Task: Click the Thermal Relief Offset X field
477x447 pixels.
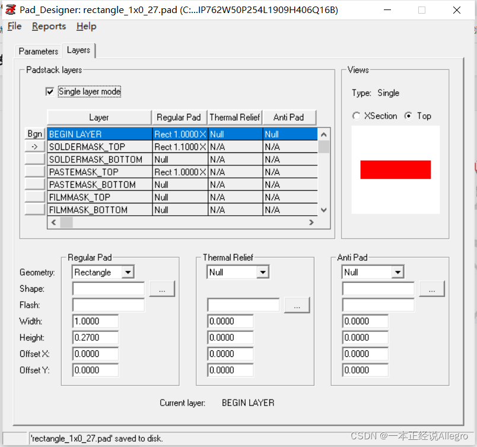Action: coord(230,354)
